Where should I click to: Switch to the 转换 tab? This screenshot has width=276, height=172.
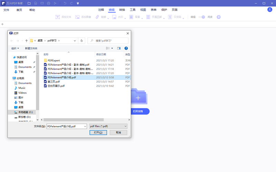[x=122, y=10]
